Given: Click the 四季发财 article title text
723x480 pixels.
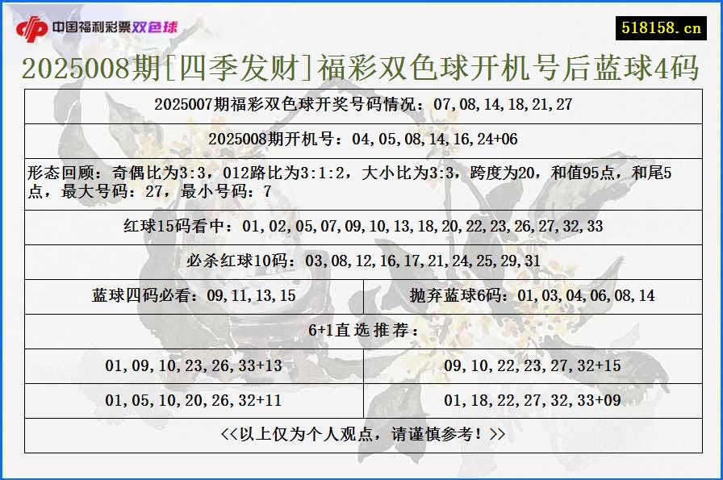Looking at the screenshot, I should tap(360, 69).
